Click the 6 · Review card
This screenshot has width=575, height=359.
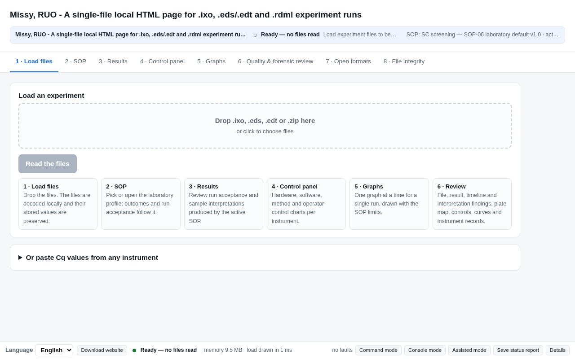pyautogui.click(x=472, y=204)
